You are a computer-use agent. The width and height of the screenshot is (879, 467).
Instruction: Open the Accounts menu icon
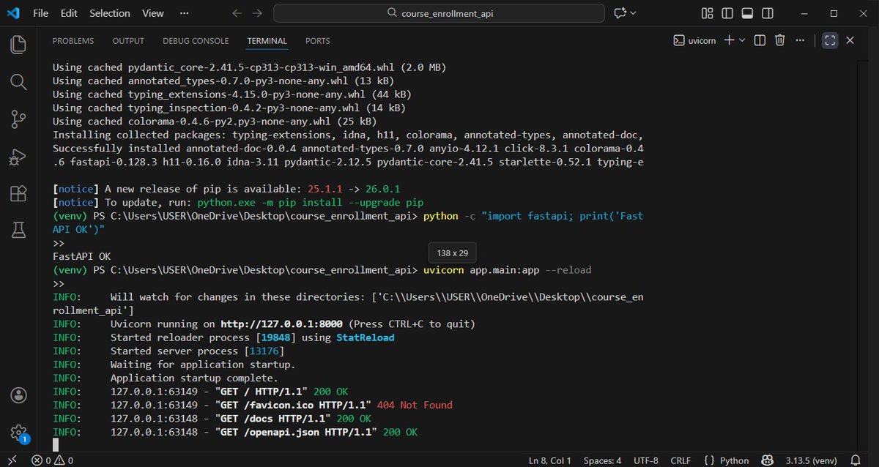tap(18, 395)
